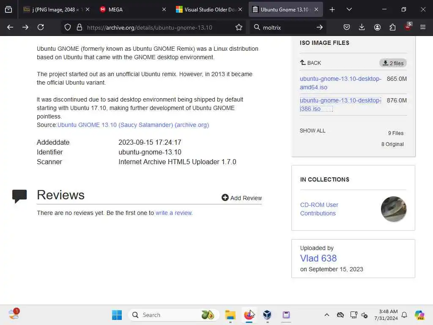Download ubuntu-gnome-13.10-desktop-i386.iso
This screenshot has width=433, height=325.
340,105
